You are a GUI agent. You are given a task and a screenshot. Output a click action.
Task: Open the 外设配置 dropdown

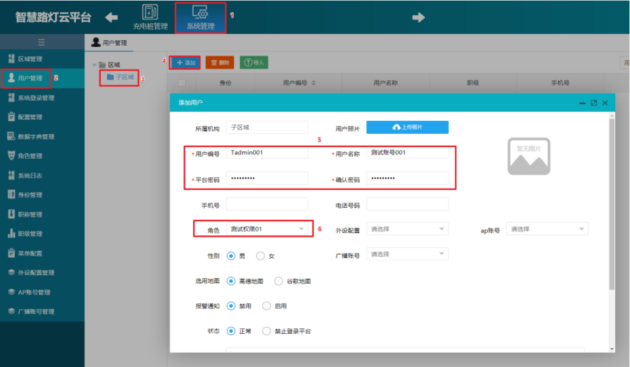tap(407, 229)
